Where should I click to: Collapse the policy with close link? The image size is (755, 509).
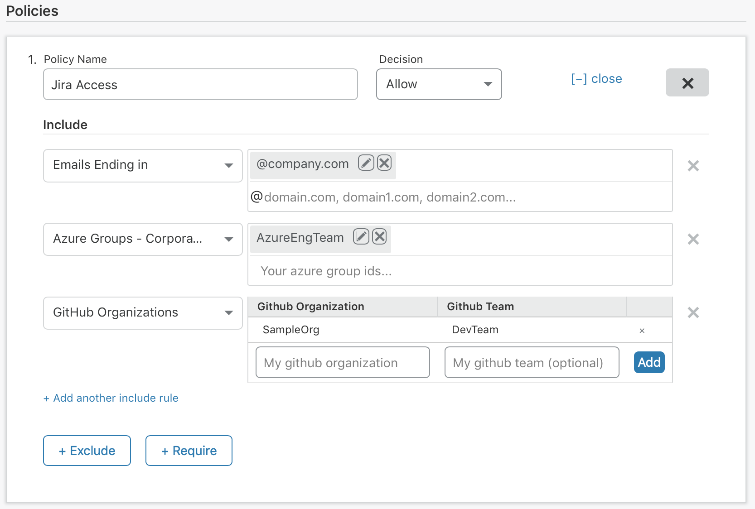click(x=596, y=79)
